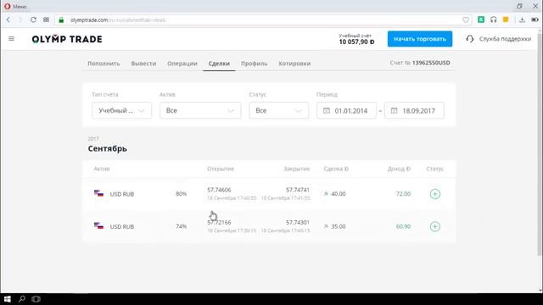Screen dimensions: 543x305
Task: Click opening price 57.74606
Action: pyautogui.click(x=219, y=190)
